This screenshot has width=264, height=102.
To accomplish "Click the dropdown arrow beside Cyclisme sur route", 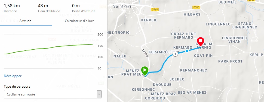I will click(x=99, y=94).
